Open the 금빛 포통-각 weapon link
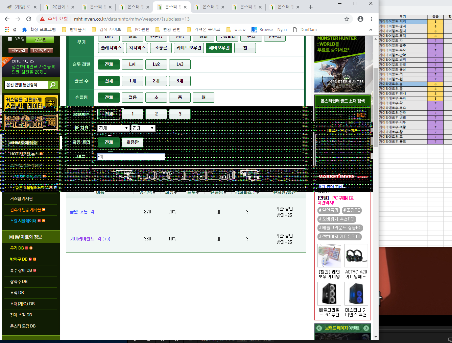This screenshot has height=343, width=452. point(82,212)
